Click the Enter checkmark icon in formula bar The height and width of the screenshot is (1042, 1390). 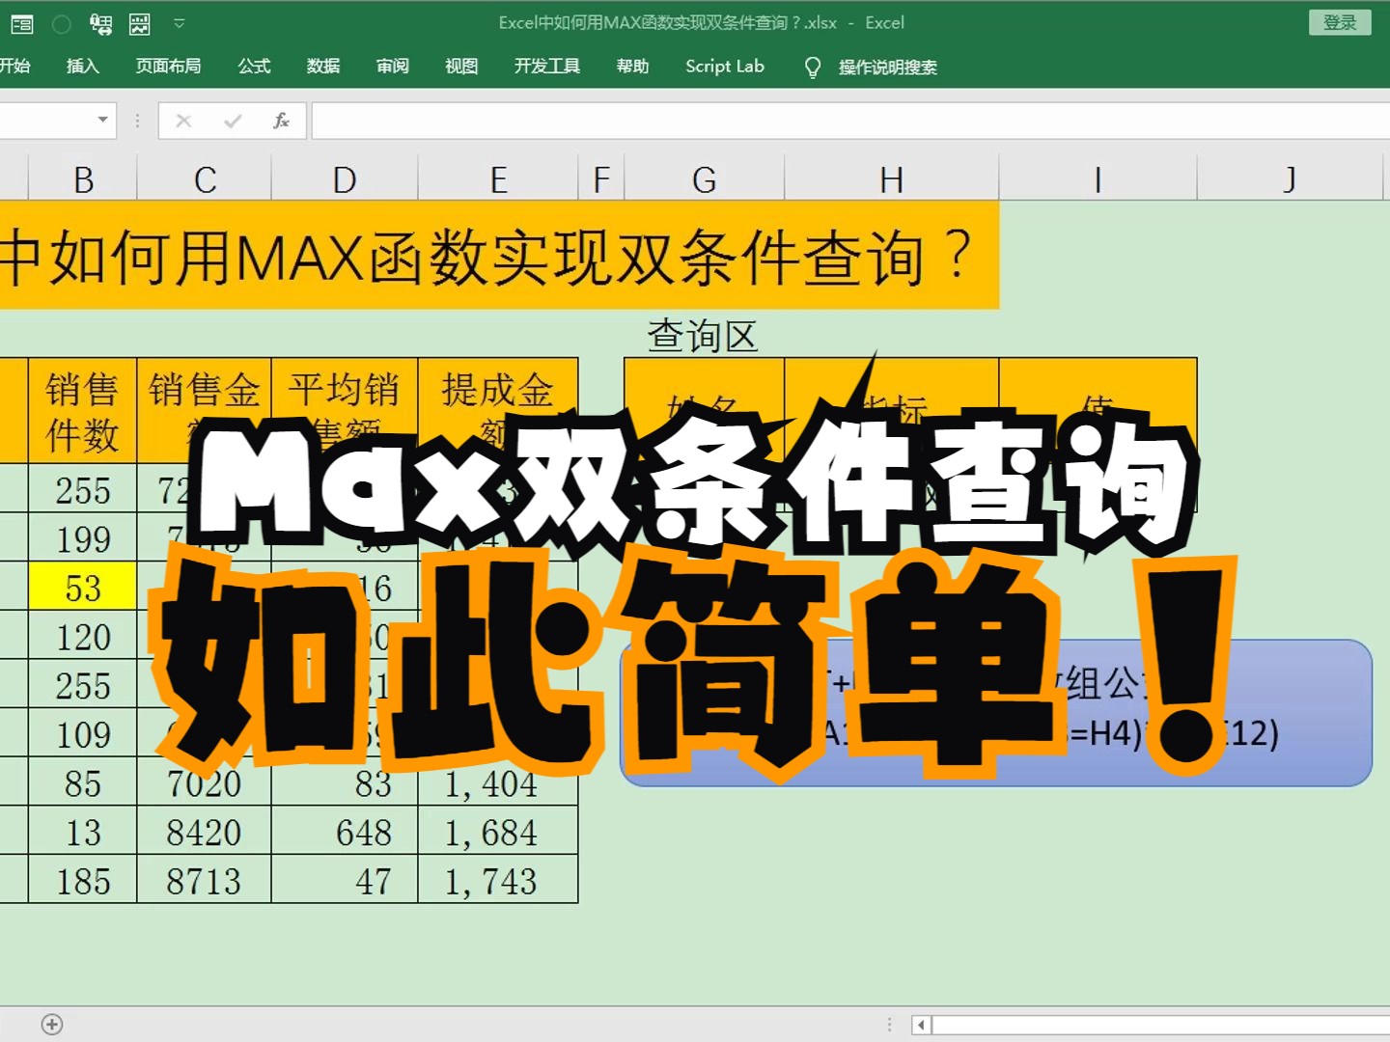pos(233,121)
